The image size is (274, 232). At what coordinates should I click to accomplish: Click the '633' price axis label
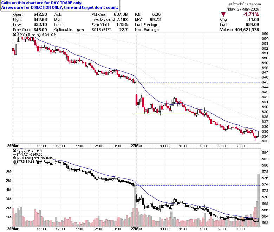pos(265,141)
